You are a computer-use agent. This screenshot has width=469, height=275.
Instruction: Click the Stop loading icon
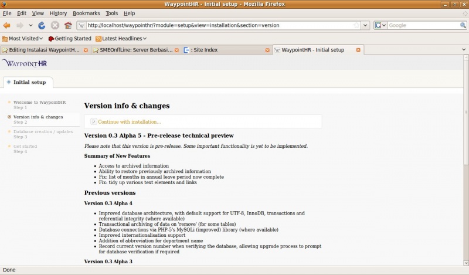pos(55,25)
